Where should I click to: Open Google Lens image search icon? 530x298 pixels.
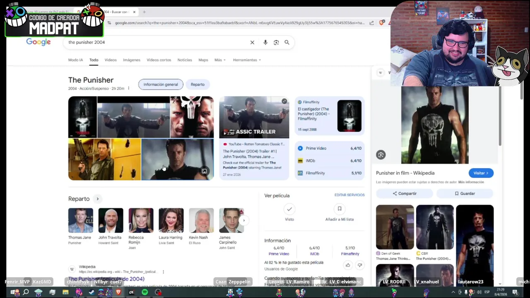pos(276,42)
